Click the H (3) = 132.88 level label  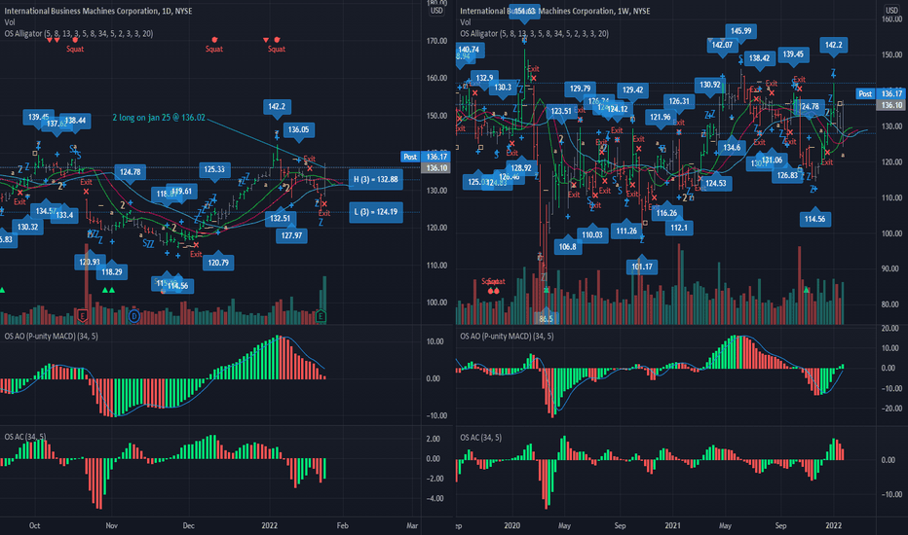(376, 179)
